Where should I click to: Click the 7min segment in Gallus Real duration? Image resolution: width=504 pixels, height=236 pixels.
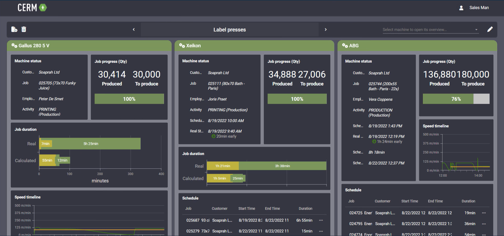pos(46,144)
